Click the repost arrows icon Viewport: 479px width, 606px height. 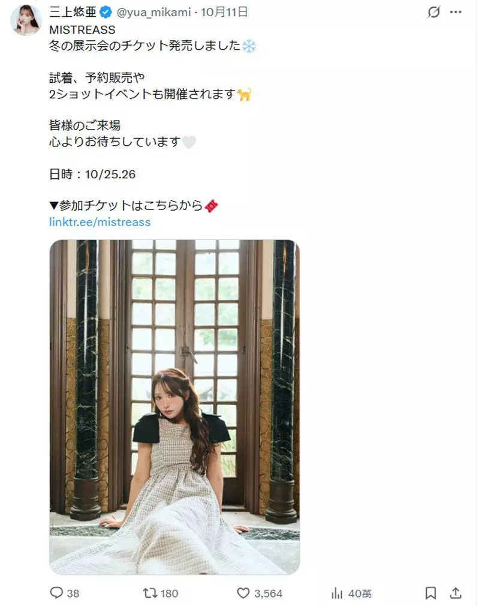tap(150, 592)
